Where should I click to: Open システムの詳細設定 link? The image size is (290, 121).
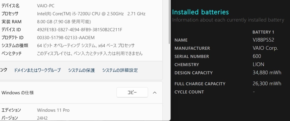(x=120, y=70)
